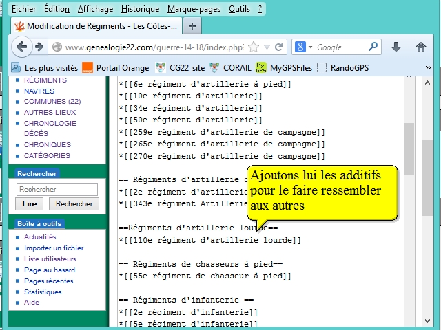The image size is (441, 330).
Task: Open the CG22_site bookmark
Action: tap(180, 68)
